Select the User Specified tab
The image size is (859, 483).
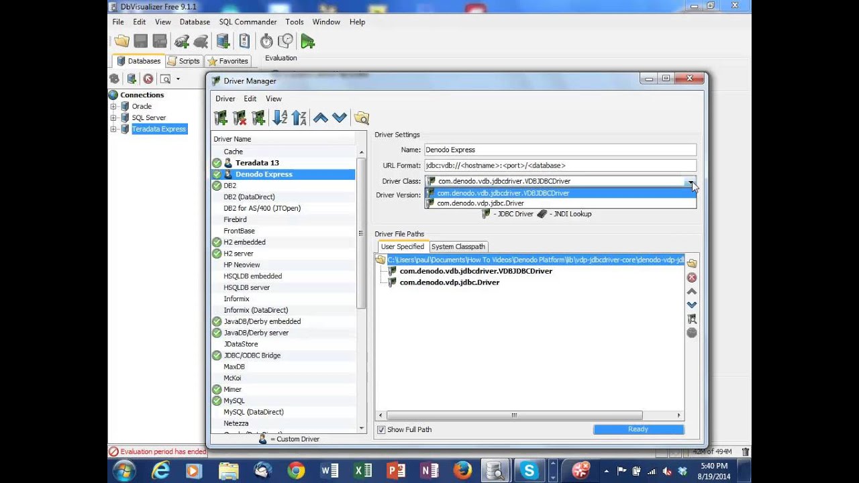pyautogui.click(x=402, y=246)
